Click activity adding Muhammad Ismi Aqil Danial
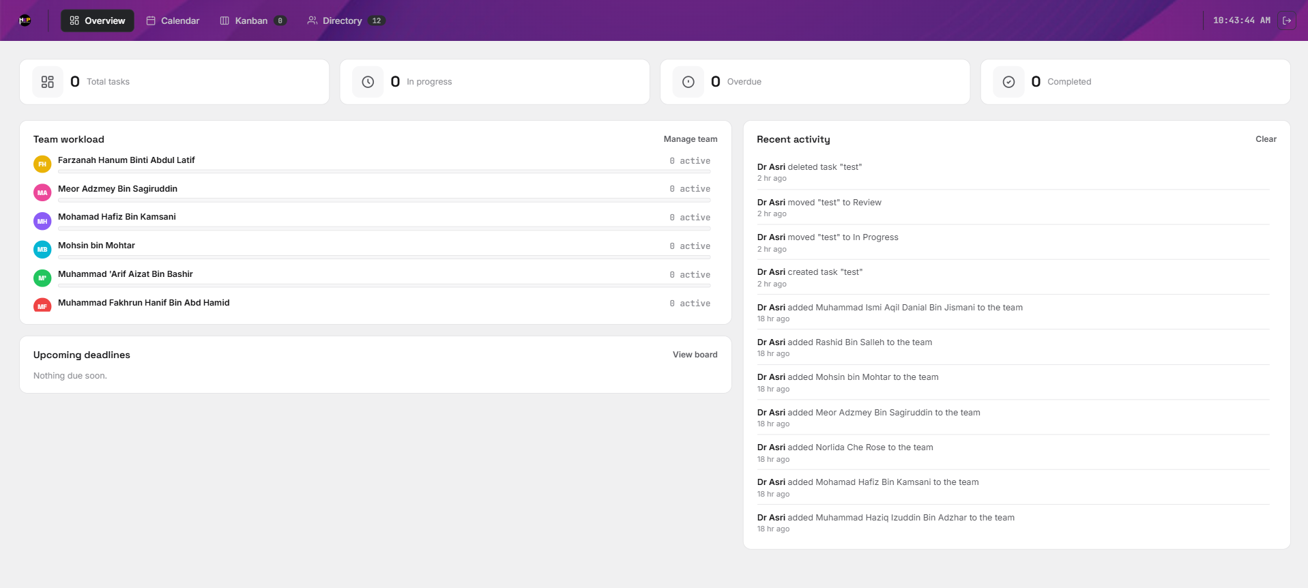This screenshot has width=1308, height=588. click(1013, 312)
